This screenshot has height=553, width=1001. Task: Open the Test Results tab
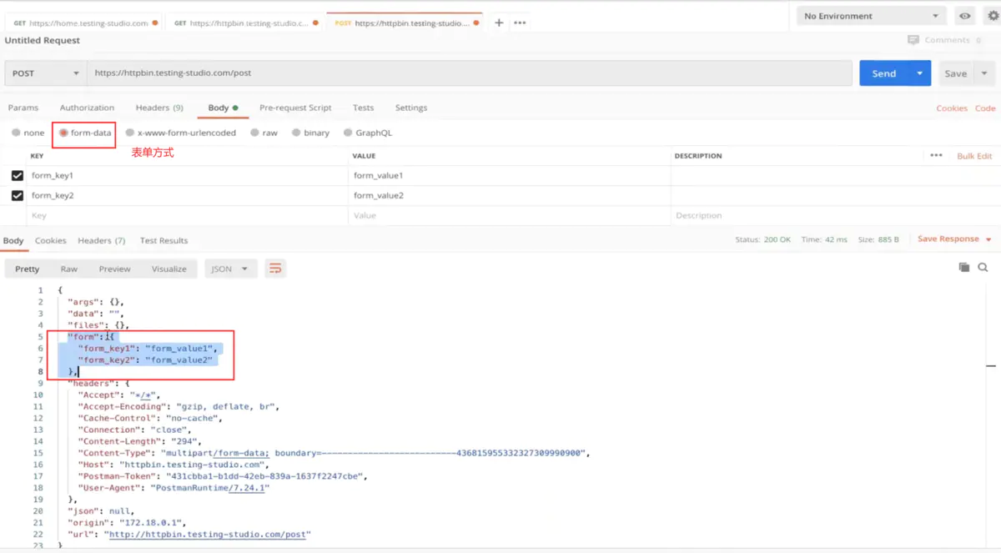[163, 240]
